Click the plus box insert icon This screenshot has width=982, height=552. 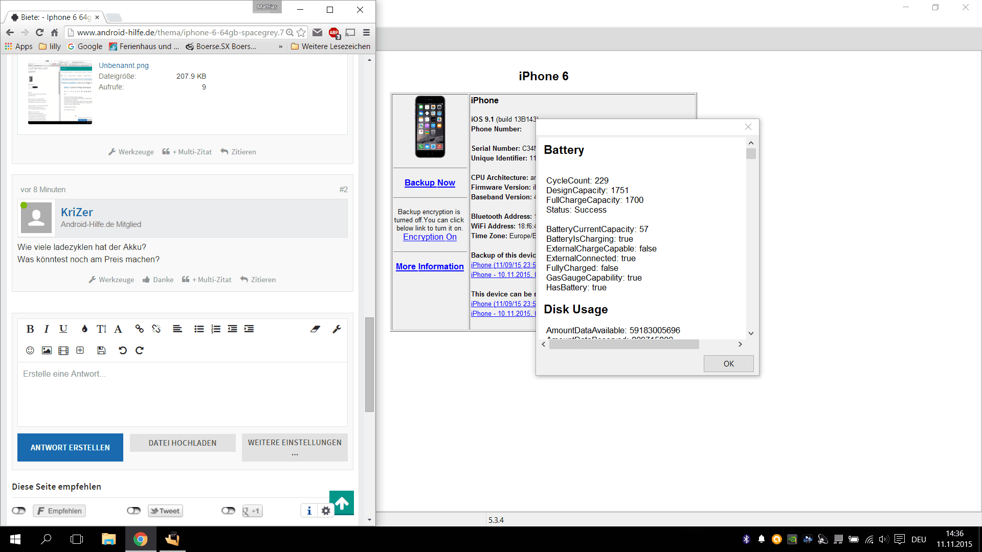point(80,351)
